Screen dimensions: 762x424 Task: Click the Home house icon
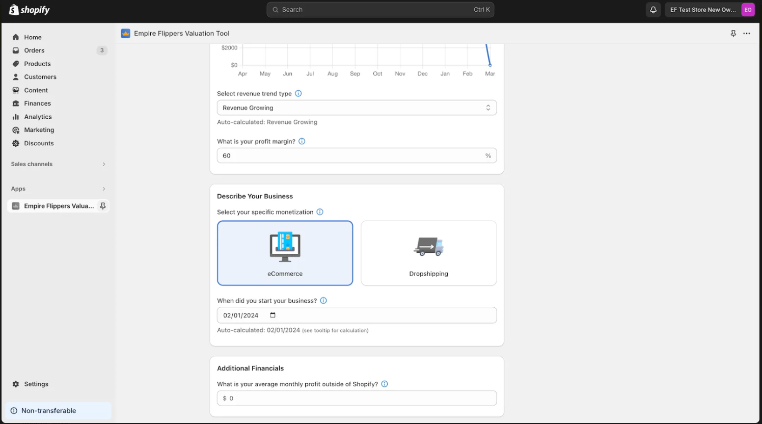click(16, 37)
